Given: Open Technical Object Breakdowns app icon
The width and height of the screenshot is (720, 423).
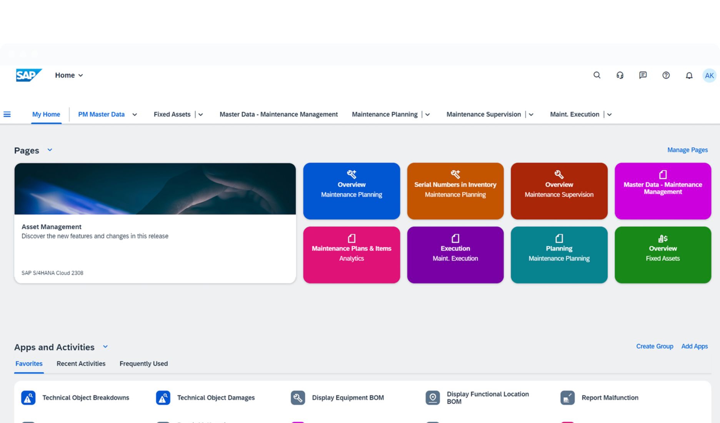Looking at the screenshot, I should [28, 398].
